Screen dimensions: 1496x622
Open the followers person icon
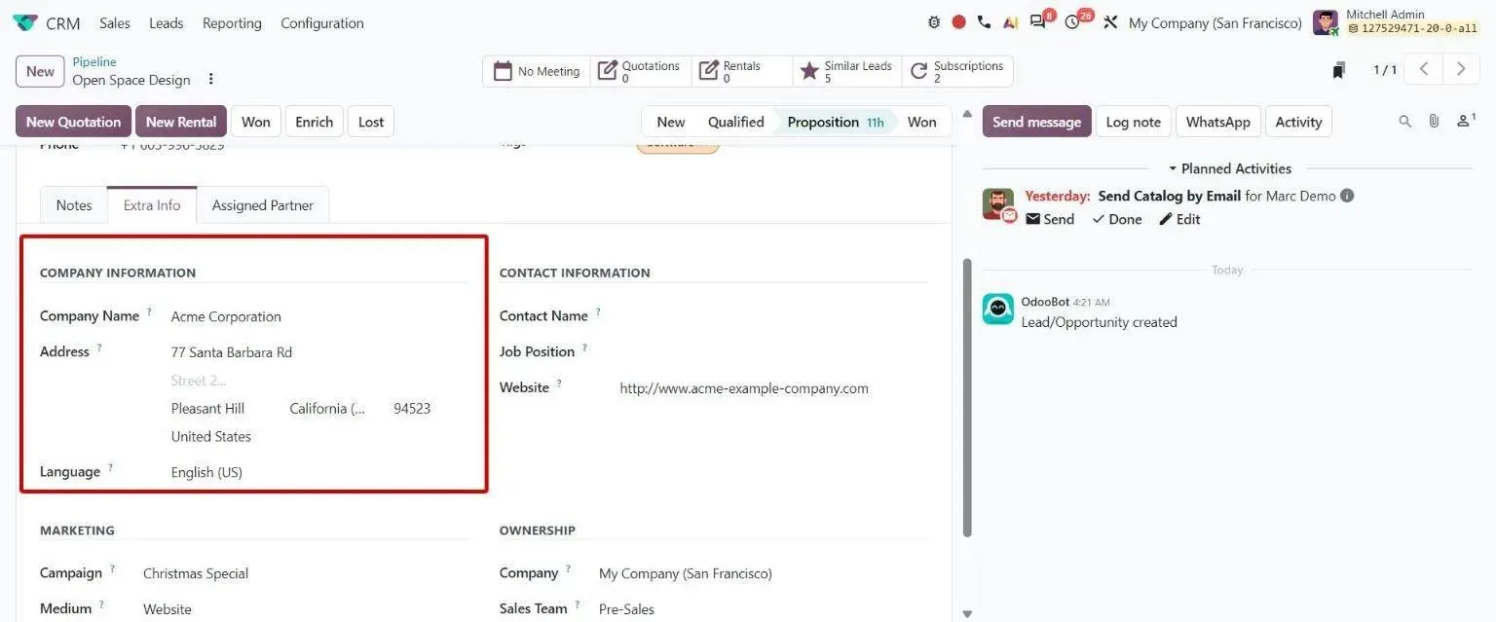click(1465, 121)
